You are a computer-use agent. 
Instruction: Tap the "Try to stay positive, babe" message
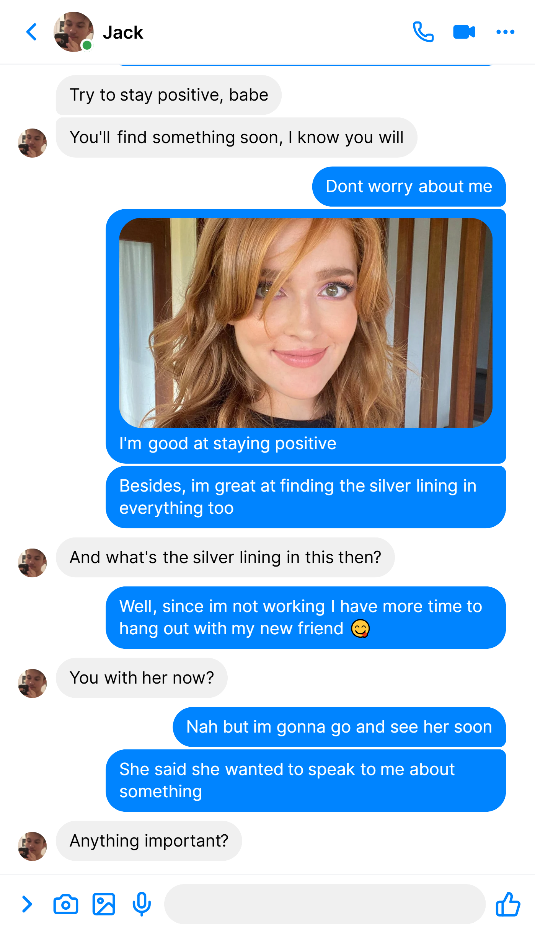(x=169, y=95)
